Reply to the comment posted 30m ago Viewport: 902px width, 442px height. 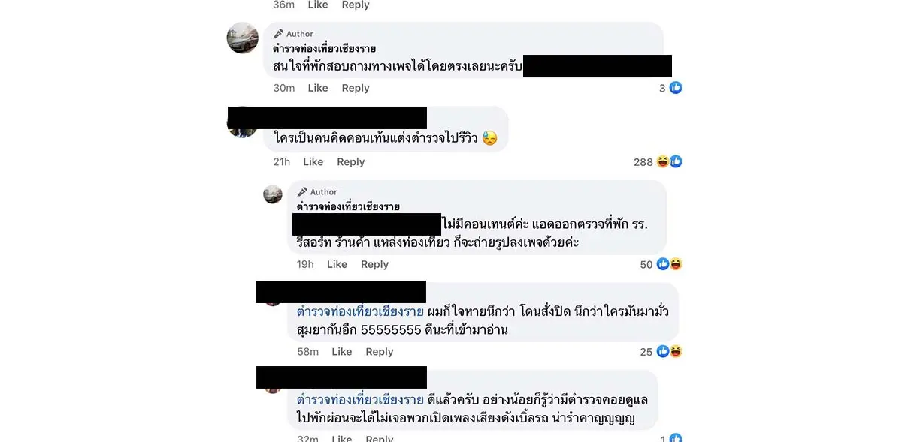(x=356, y=88)
